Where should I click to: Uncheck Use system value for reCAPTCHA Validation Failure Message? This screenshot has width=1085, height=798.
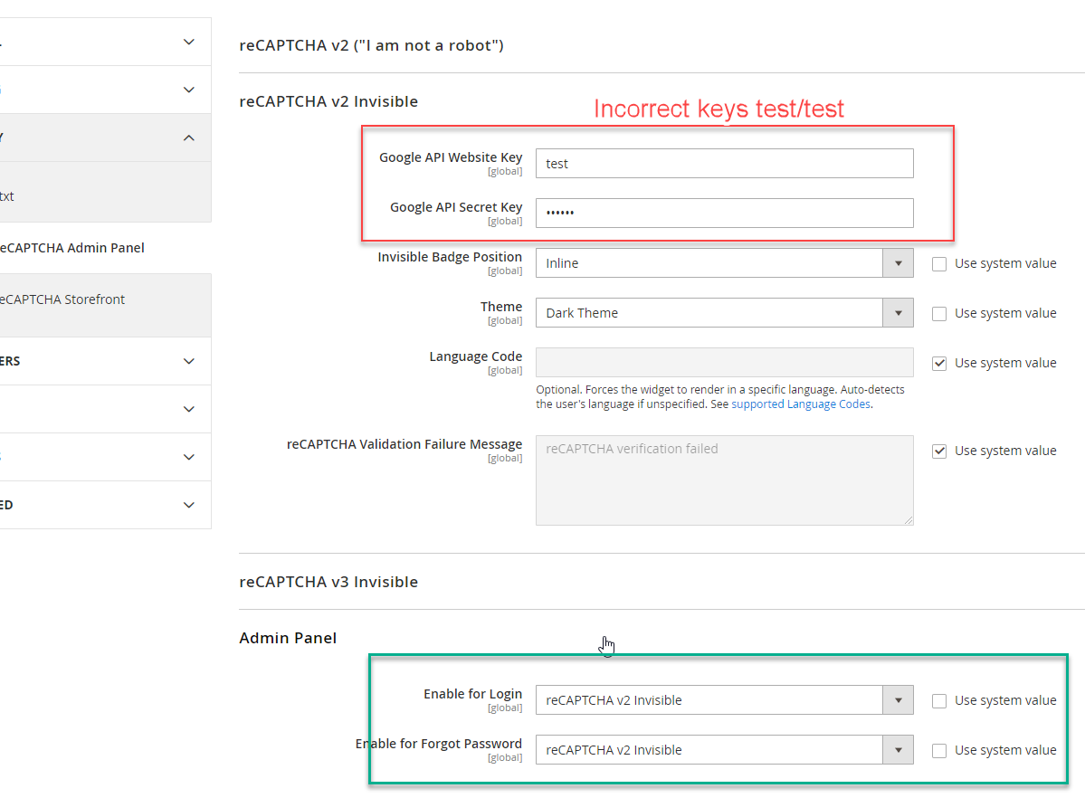tap(939, 450)
